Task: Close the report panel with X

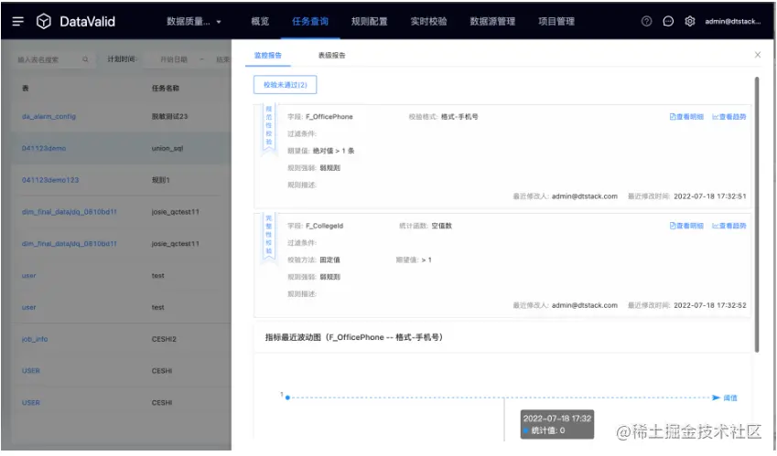Action: tap(757, 55)
